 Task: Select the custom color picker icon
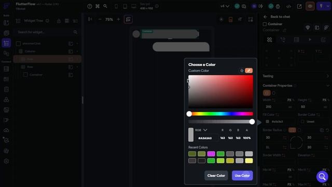click(249, 71)
